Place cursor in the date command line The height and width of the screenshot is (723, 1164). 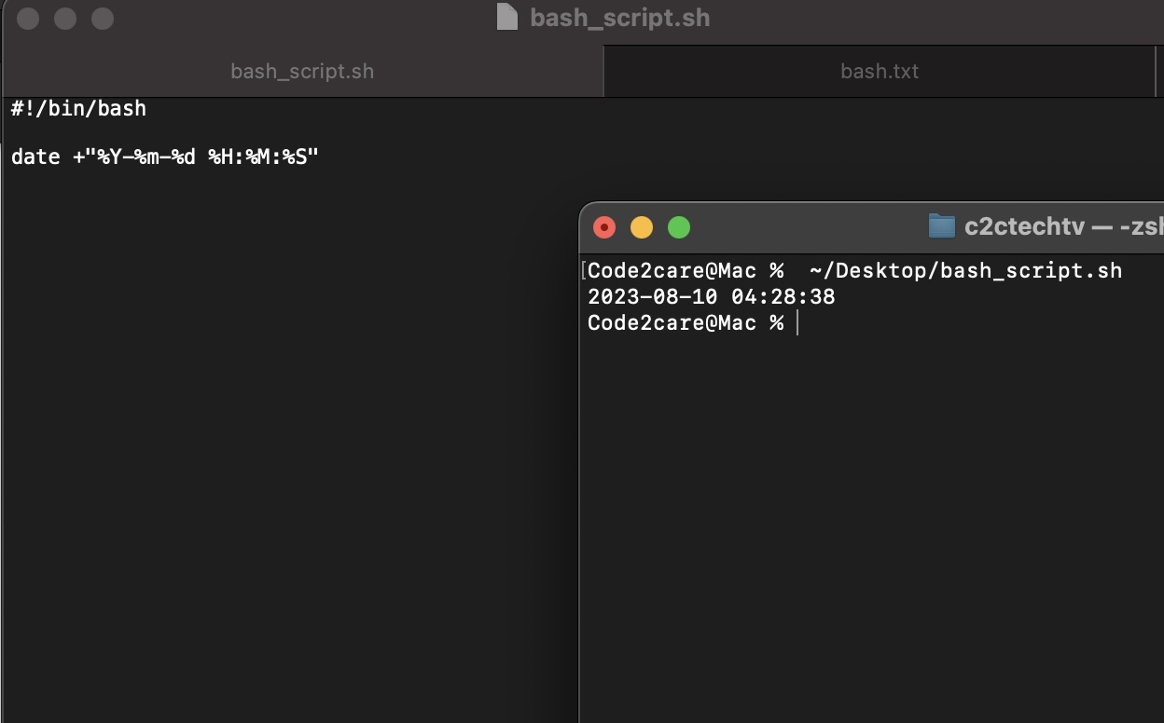[x=164, y=156]
